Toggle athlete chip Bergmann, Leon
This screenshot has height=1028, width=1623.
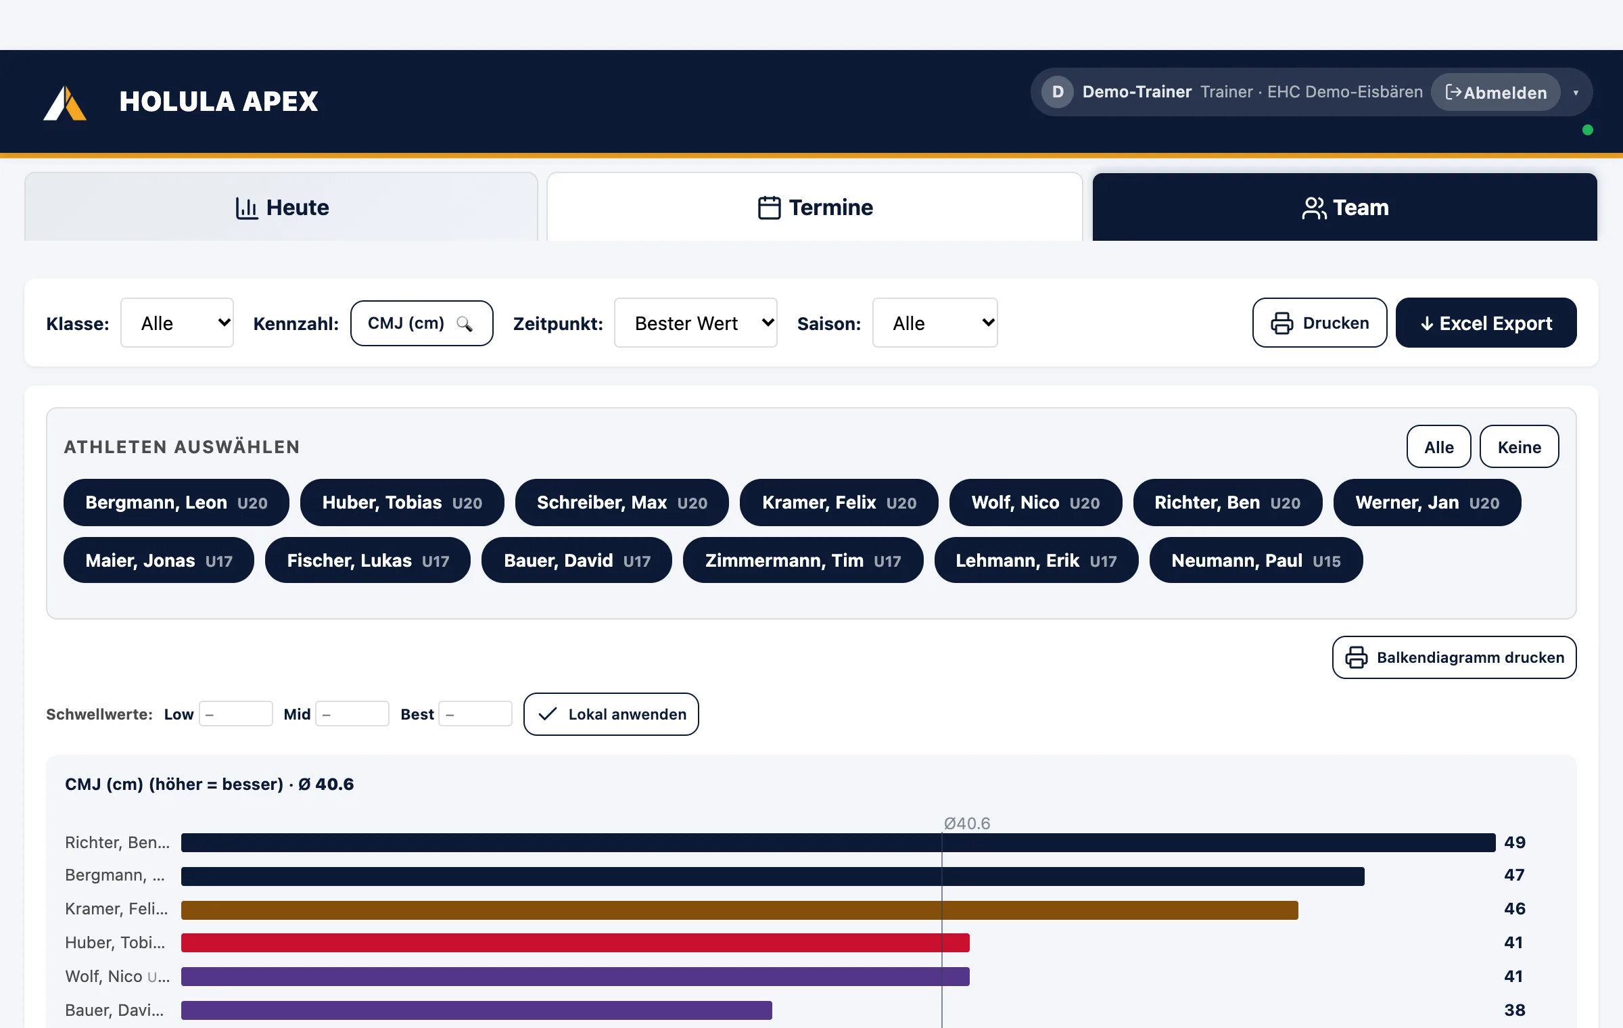177,503
